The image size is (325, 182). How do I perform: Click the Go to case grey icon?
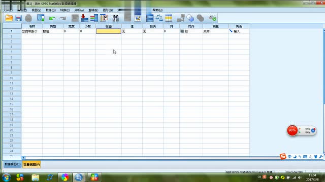click(x=75, y=18)
